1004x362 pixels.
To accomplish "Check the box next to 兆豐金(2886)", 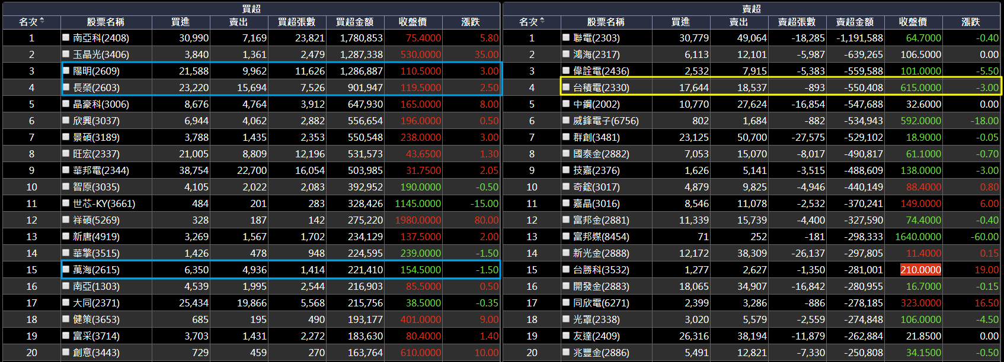I will point(566,352).
